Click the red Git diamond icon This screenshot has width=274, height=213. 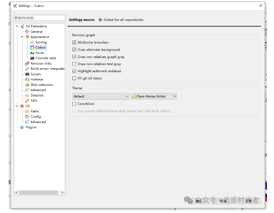22,106
